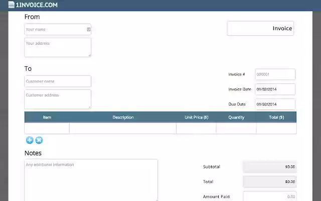This screenshot has width=321, height=201.
Task: Click the row Total cell in the table
Action: 276,129
